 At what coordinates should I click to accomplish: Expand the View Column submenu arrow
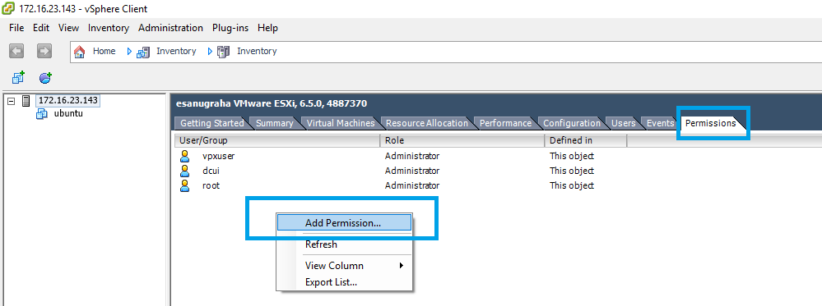(x=402, y=265)
